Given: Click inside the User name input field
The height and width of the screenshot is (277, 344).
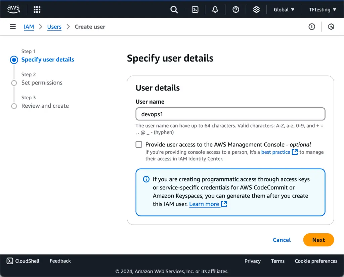Looking at the screenshot, I should tap(230, 114).
